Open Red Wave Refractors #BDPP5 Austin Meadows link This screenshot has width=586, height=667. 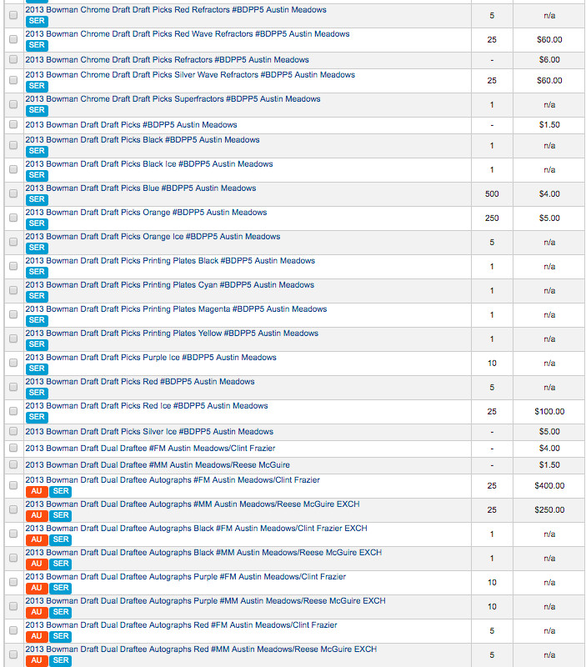point(187,34)
